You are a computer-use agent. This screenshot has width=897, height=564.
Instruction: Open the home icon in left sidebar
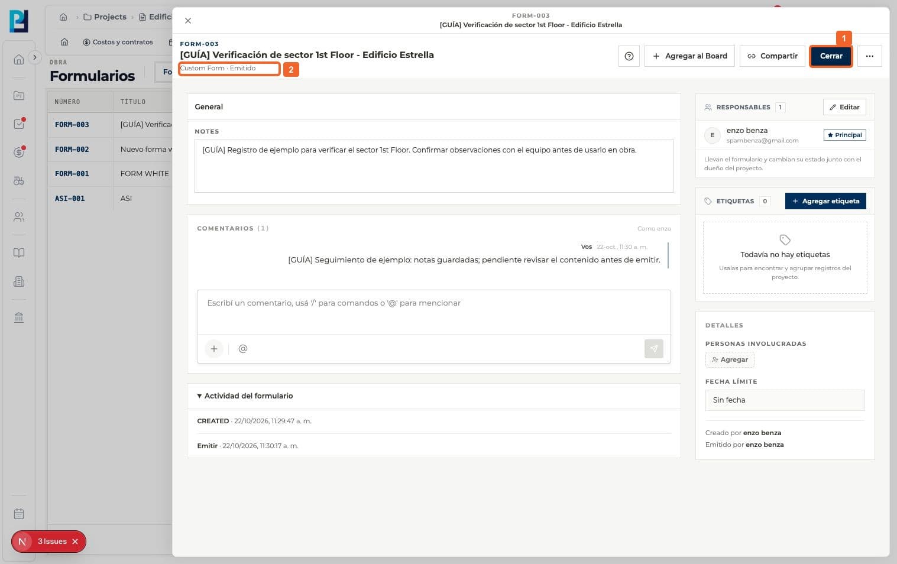point(19,60)
